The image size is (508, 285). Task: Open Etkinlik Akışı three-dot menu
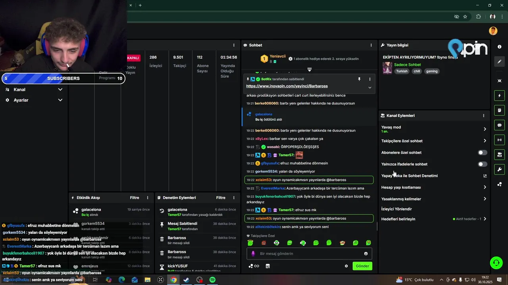[148, 198]
